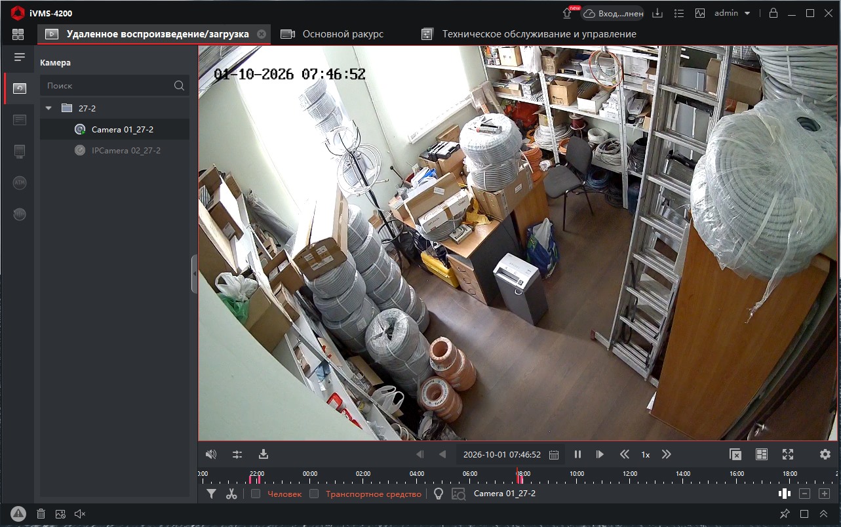The image size is (841, 527).
Task: Speed up playback with fast-forward arrows
Action: pos(667,454)
